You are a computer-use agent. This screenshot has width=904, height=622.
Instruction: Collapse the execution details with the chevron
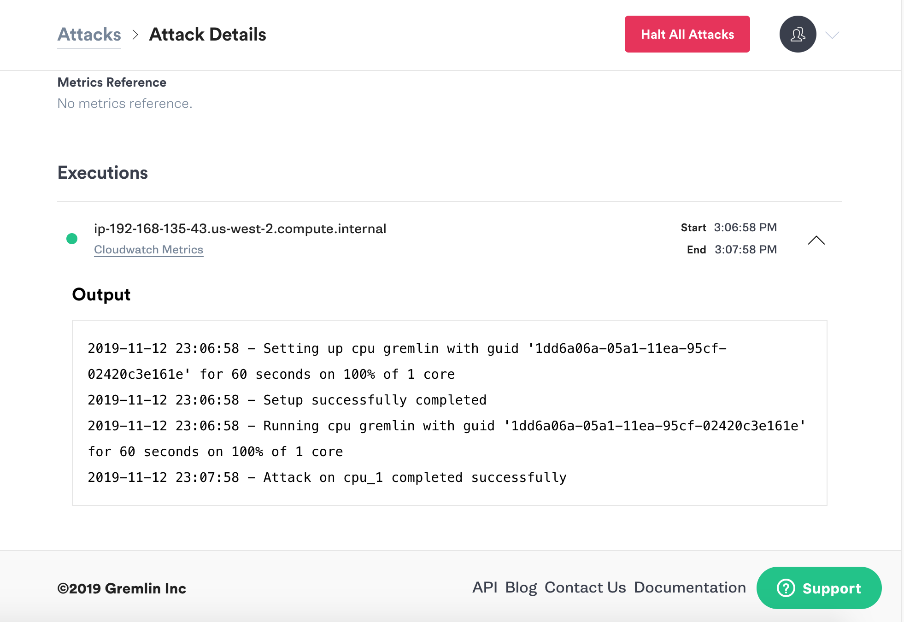[817, 240]
